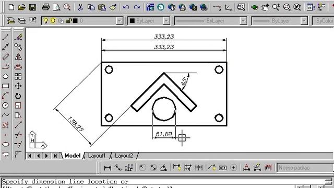Open the color control ByLayer dropdown
This screenshot has height=188, width=334.
click(166, 21)
